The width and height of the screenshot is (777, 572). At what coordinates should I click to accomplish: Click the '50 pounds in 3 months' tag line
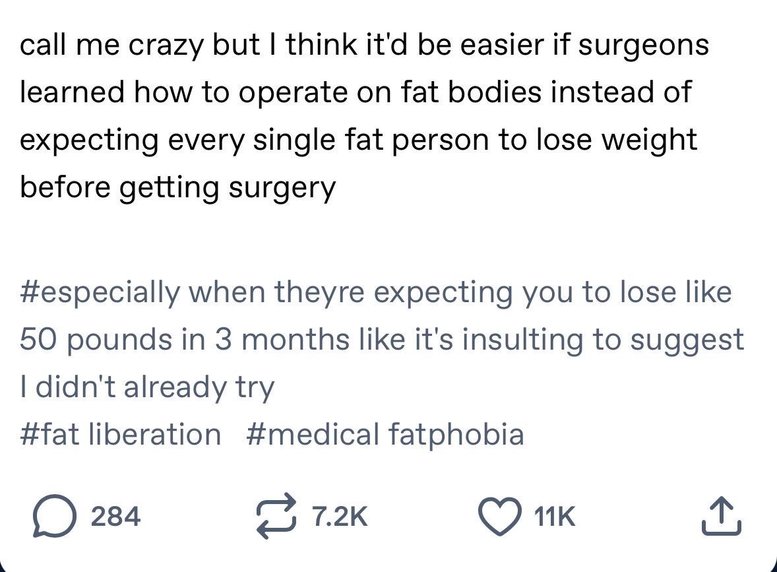(x=381, y=340)
